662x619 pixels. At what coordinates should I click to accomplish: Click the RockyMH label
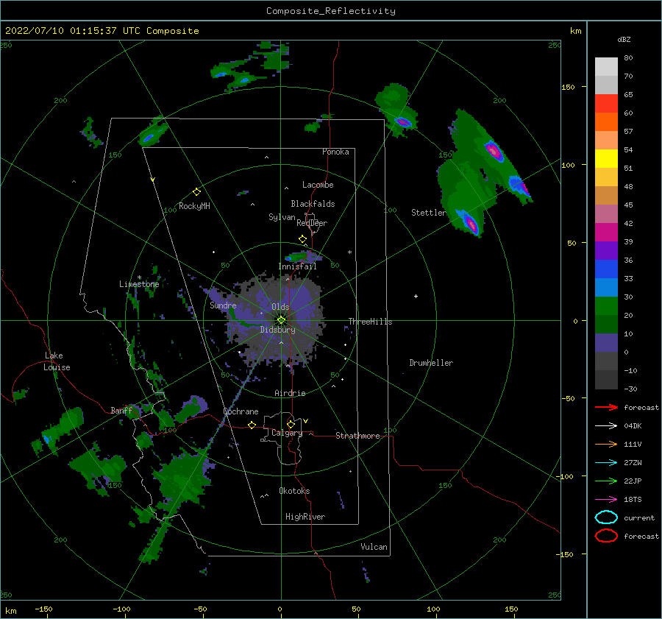(x=194, y=206)
